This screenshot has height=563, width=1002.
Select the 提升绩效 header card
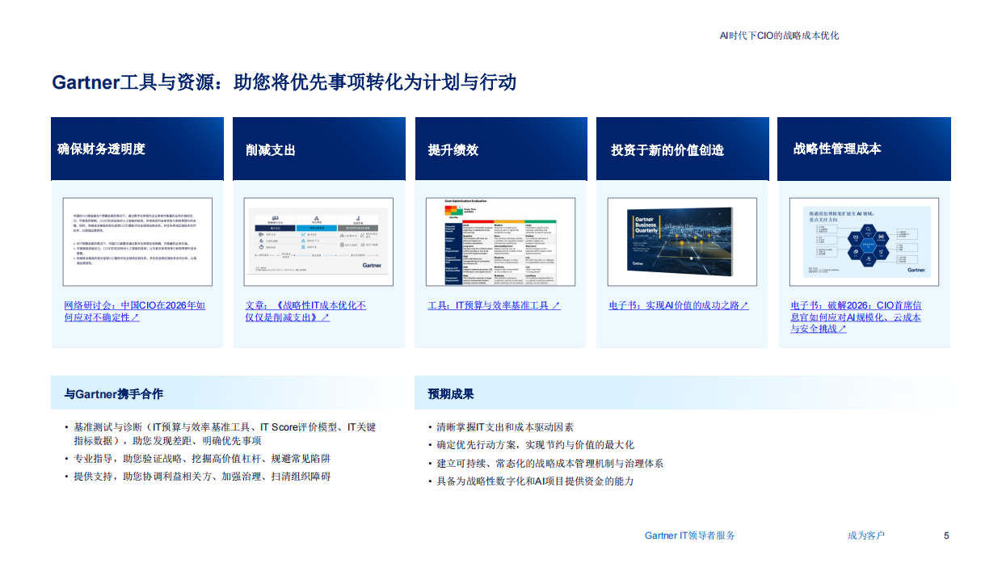[501, 149]
